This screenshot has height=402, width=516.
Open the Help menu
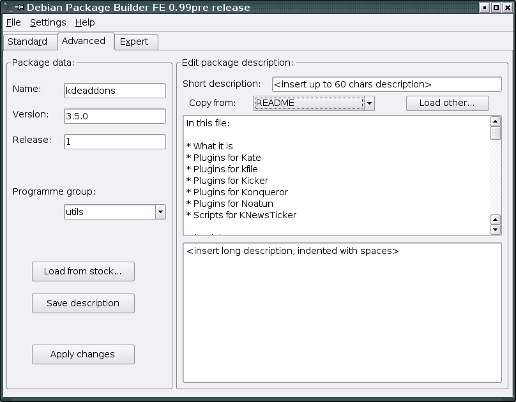85,22
